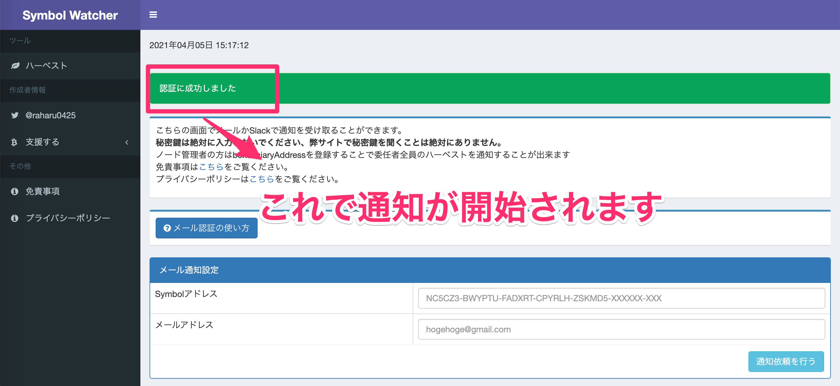The width and height of the screenshot is (840, 386).
Task: Select the ハーベスト menu item in sidebar
Action: 46,65
